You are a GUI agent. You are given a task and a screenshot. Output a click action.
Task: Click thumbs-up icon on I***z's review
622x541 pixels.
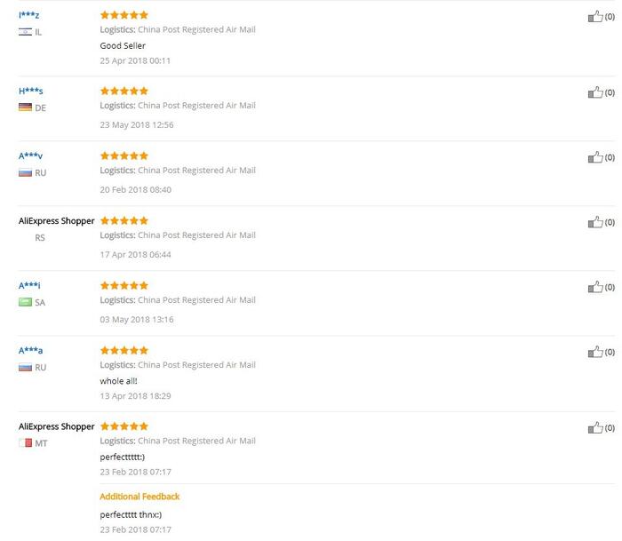point(595,16)
